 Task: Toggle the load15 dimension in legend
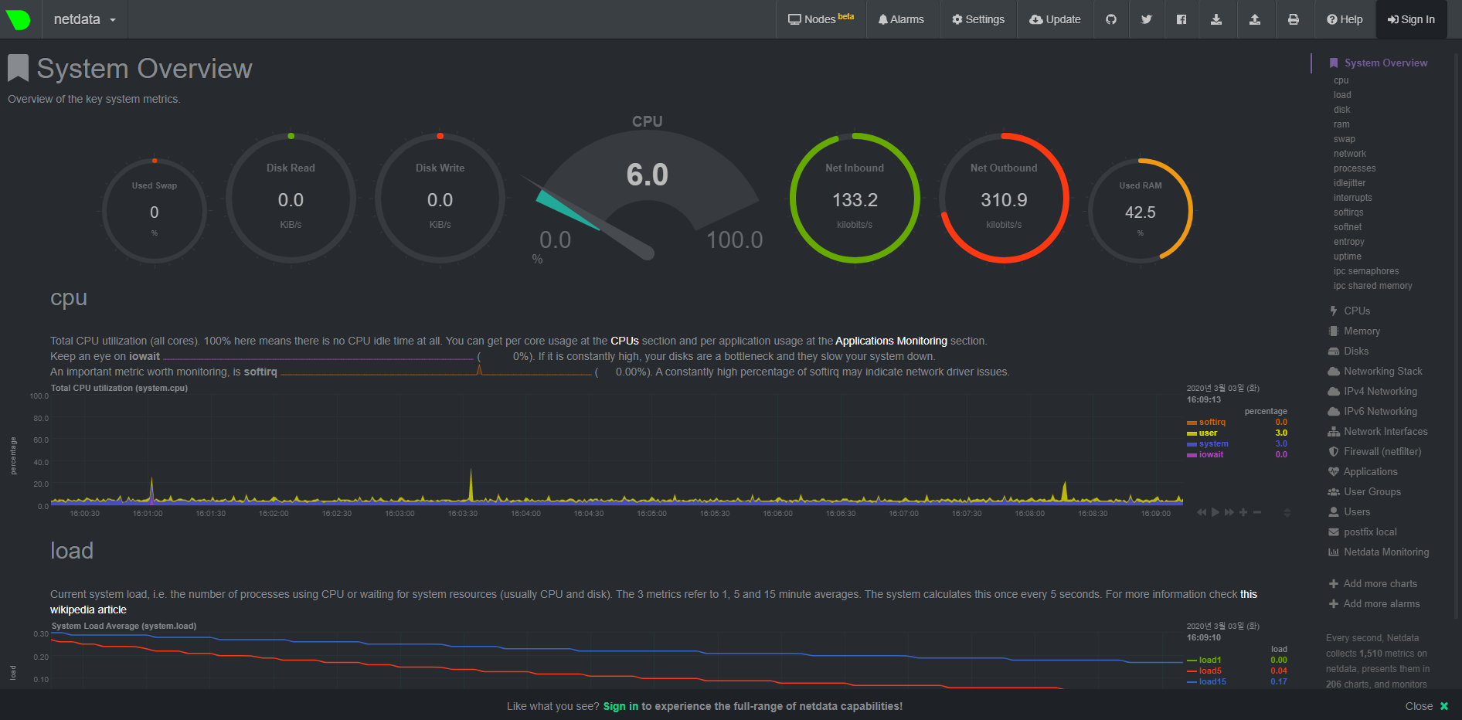click(1212, 681)
